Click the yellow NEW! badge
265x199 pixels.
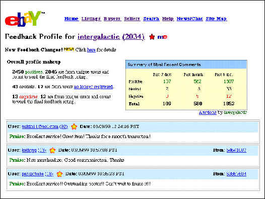coord(69,49)
